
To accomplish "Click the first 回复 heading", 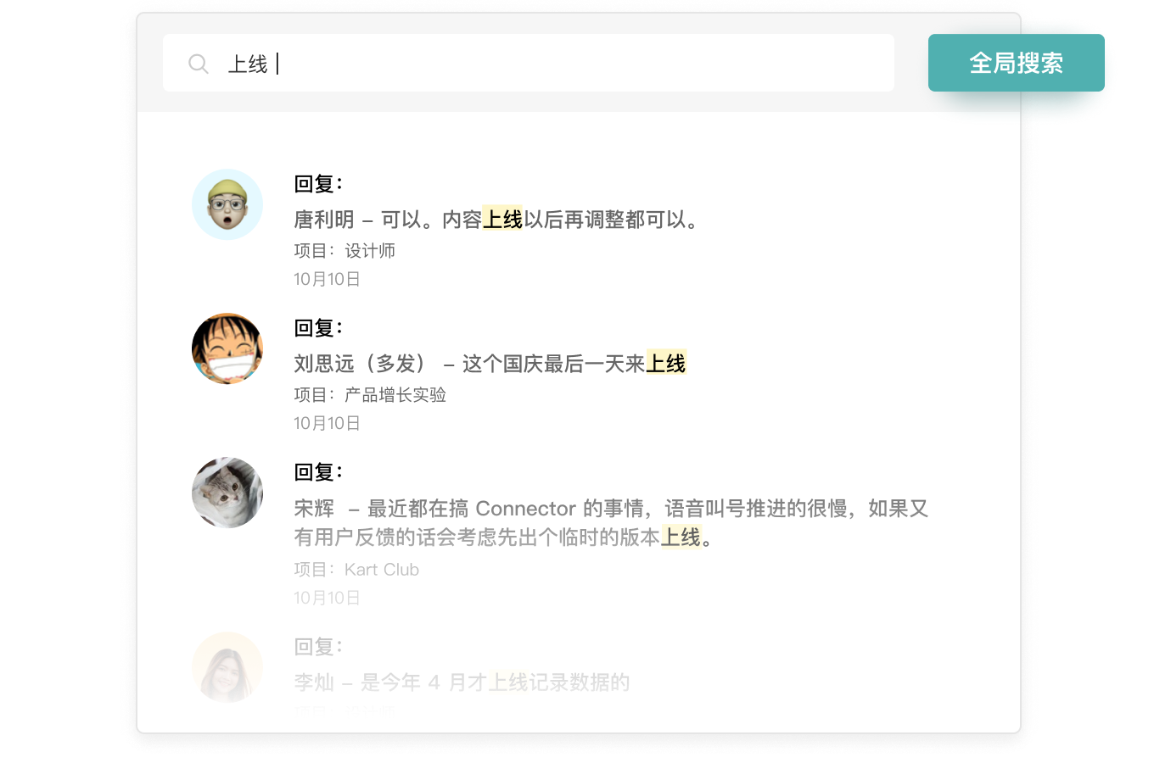I will (x=318, y=184).
